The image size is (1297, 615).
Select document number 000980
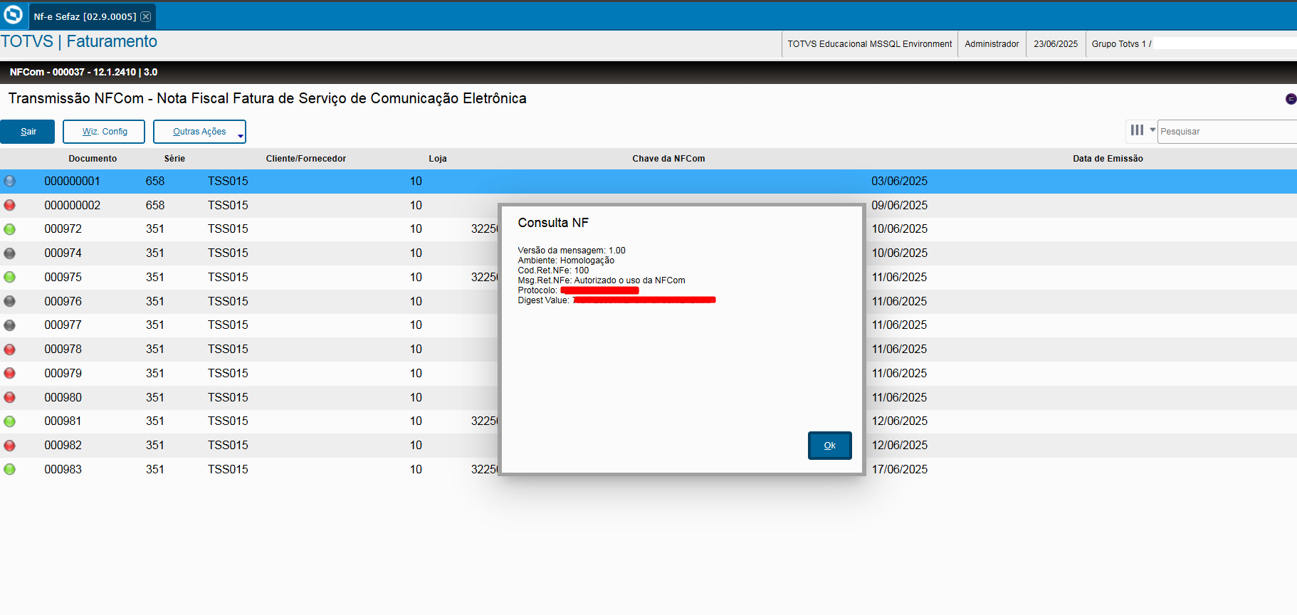tap(63, 397)
